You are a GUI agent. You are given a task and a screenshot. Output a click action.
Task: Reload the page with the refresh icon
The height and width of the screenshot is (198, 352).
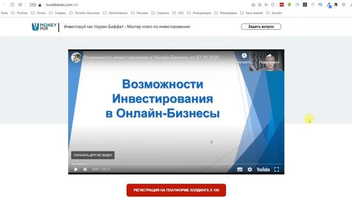click(x=12, y=5)
